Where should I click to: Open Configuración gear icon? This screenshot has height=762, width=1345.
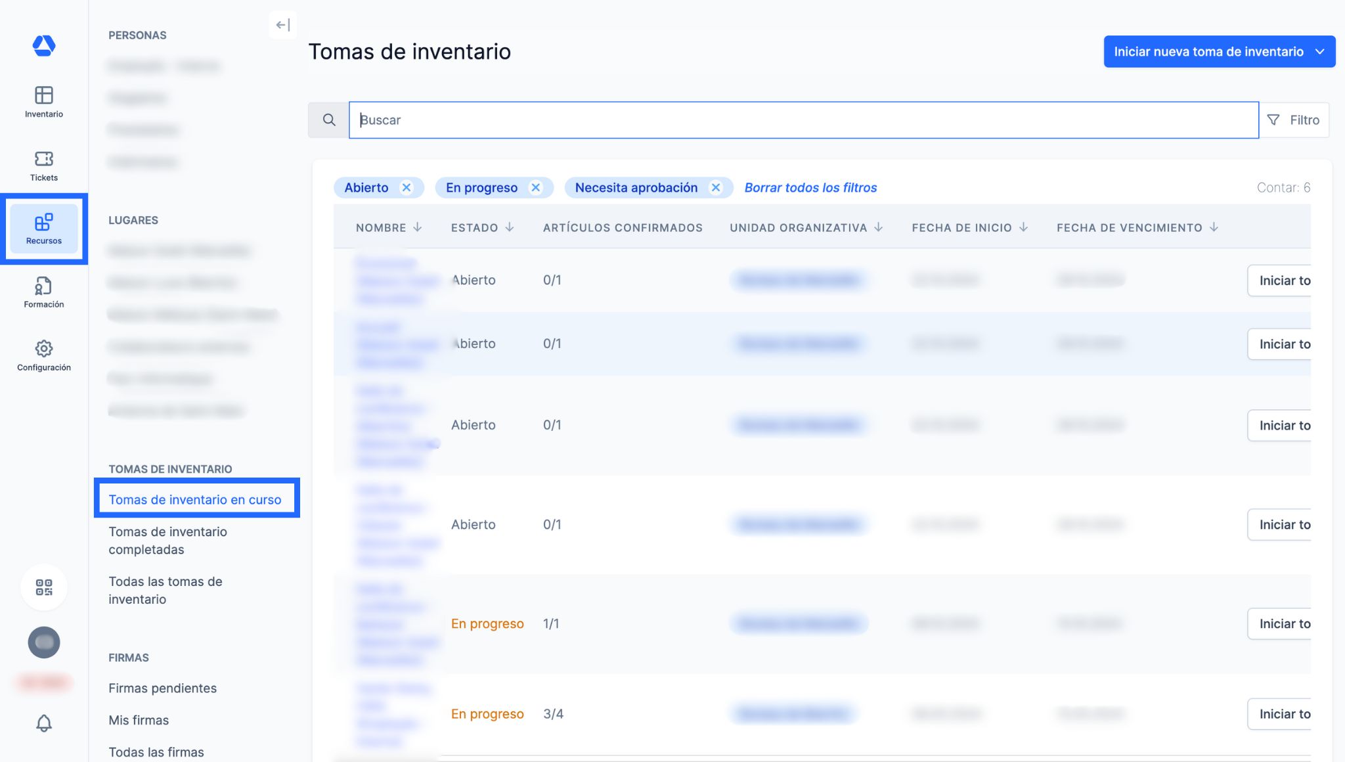click(x=43, y=355)
